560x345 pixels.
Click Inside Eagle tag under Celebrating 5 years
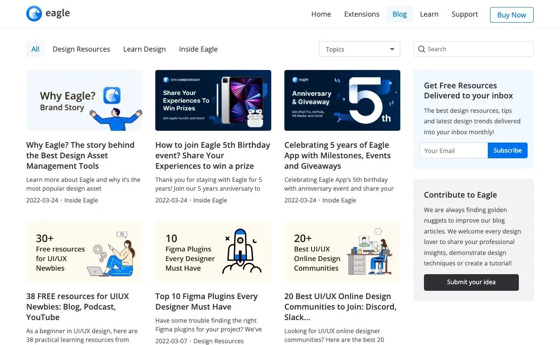click(339, 200)
